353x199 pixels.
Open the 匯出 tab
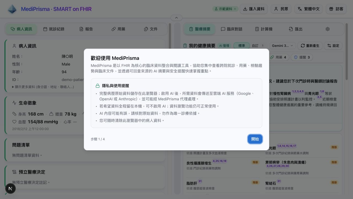click(x=296, y=29)
